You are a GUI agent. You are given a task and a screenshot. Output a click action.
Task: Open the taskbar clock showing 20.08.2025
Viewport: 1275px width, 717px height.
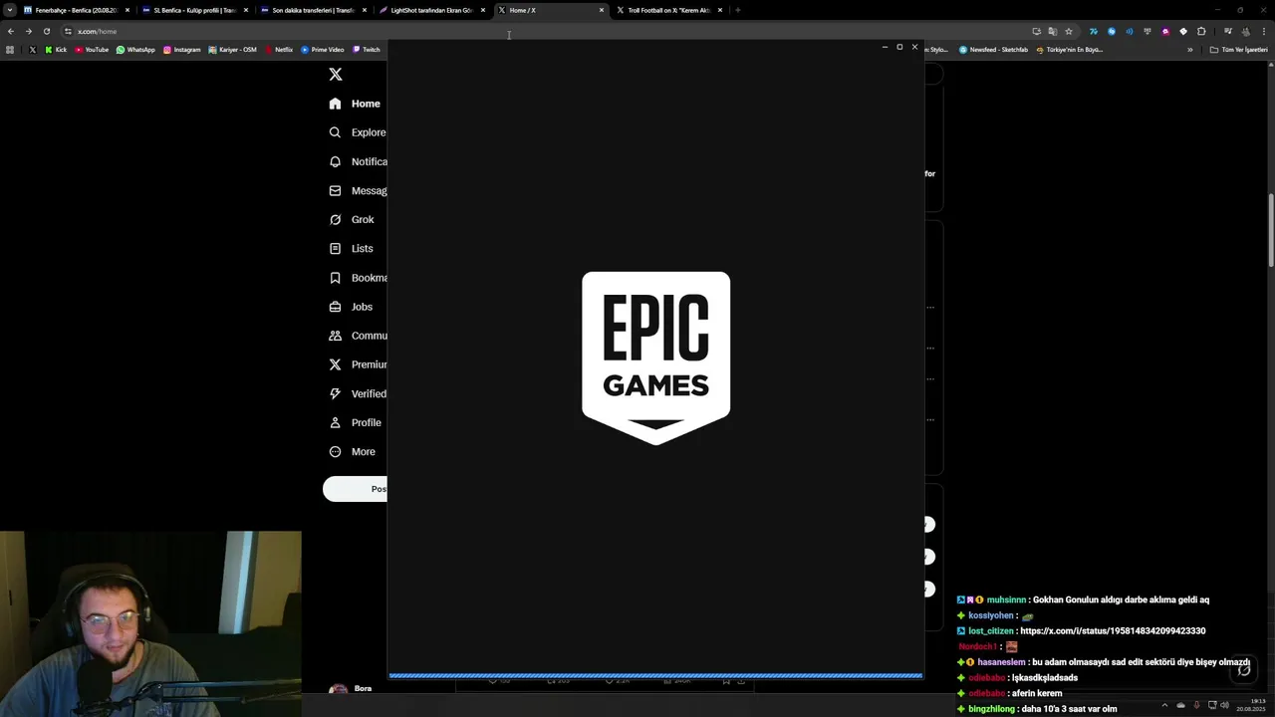1251,705
